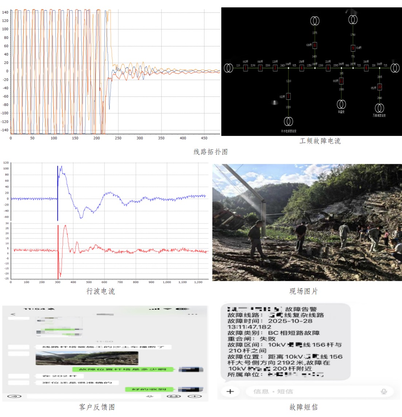Image resolution: width=402 pixels, height=417 pixels.
Task: Click SMS line '重合闸: 失败'
Action: pyautogui.click(x=252, y=339)
